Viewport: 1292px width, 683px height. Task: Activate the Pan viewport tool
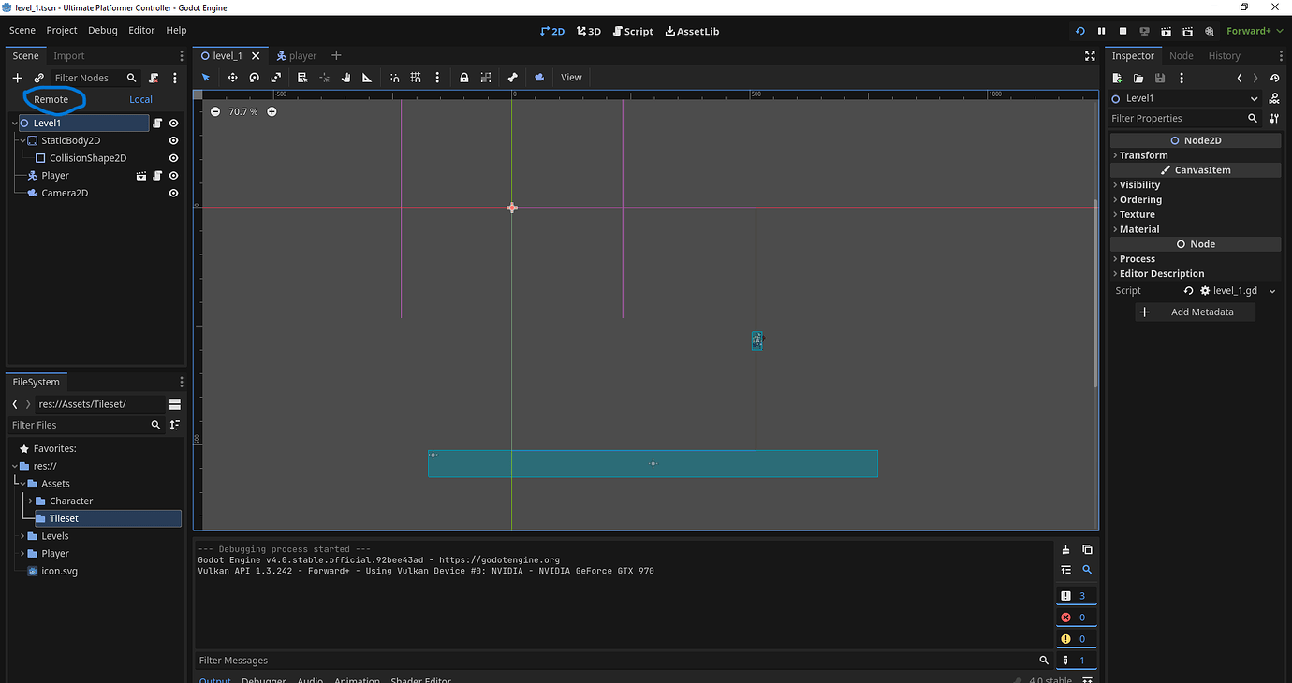345,77
